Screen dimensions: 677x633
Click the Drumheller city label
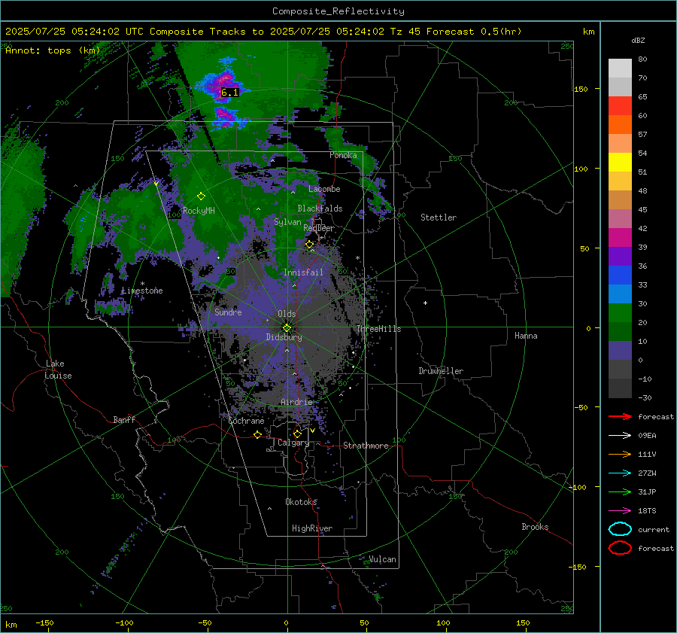441,371
